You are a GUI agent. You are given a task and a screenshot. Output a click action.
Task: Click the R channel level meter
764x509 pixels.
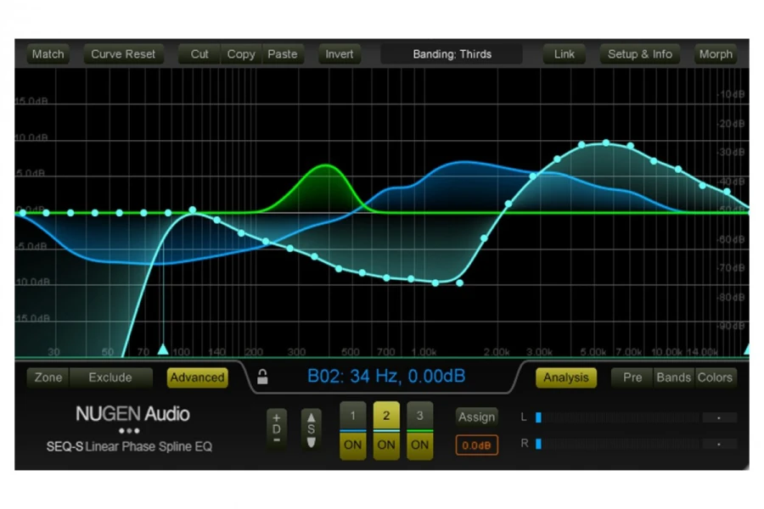tap(617, 444)
